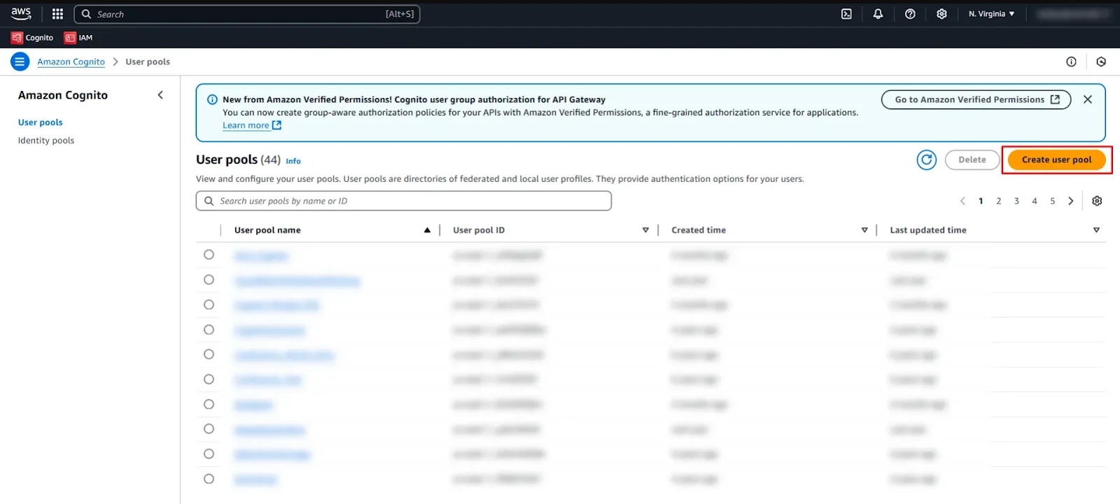Open the blurred account menu top right
The image size is (1120, 504).
point(1074,14)
